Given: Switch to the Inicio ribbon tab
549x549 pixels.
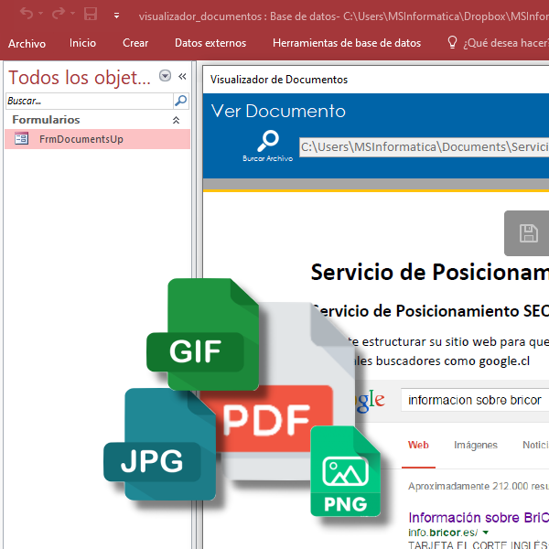Looking at the screenshot, I should tap(82, 43).
